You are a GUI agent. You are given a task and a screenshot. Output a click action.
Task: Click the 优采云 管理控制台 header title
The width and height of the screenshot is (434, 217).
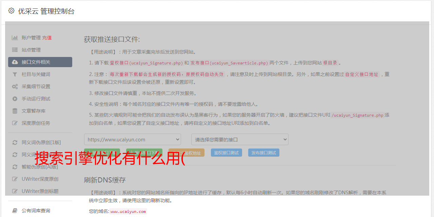coord(46,11)
